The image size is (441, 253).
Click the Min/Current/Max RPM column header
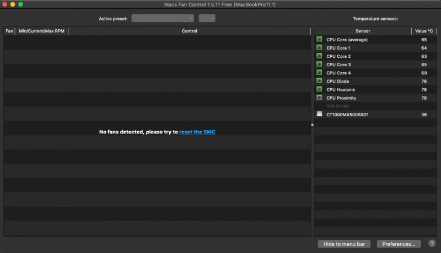[x=42, y=31]
